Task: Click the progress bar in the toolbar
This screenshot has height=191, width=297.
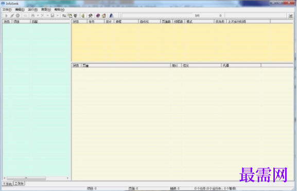Action: (157, 15)
